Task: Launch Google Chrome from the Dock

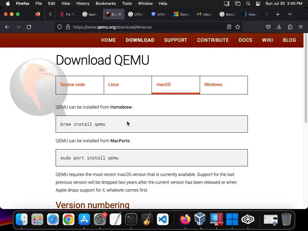Action: 68,219
